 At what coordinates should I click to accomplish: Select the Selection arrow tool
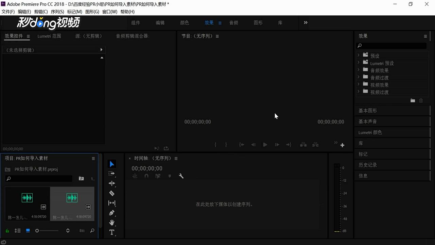point(112,164)
